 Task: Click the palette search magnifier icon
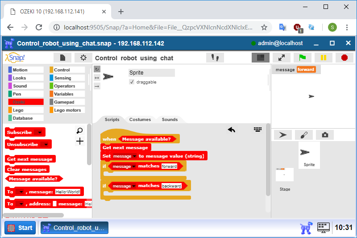click(80, 130)
